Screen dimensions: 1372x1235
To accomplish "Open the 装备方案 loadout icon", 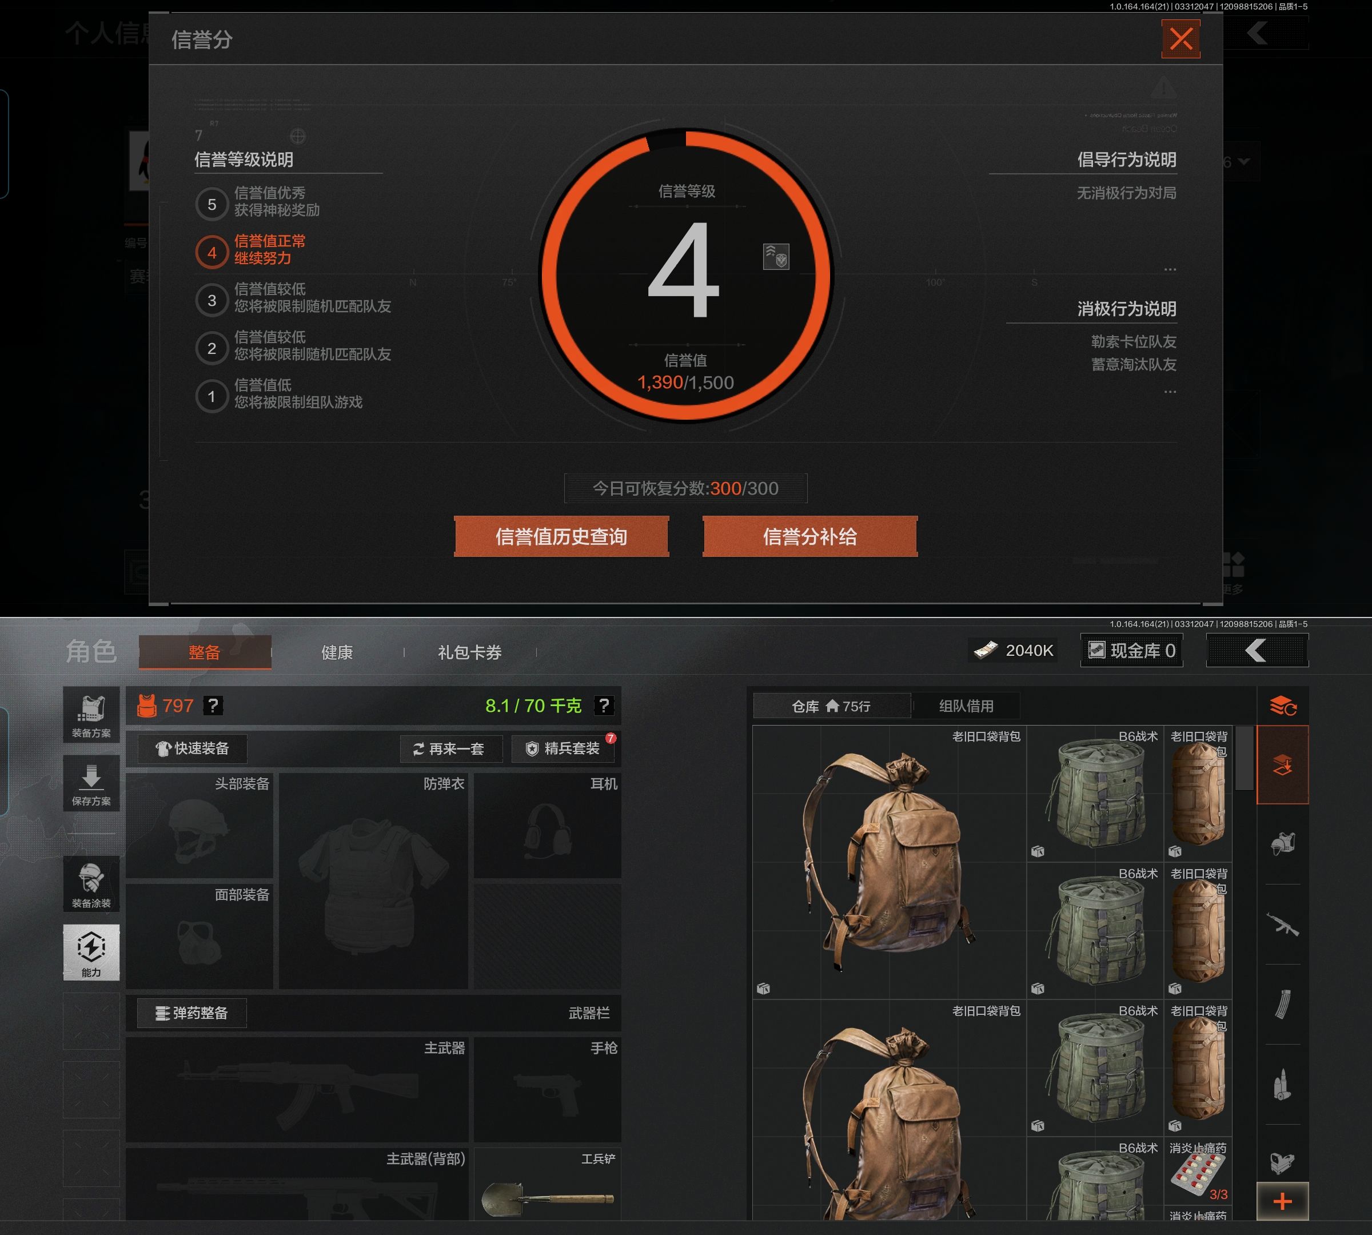I will 91,715.
